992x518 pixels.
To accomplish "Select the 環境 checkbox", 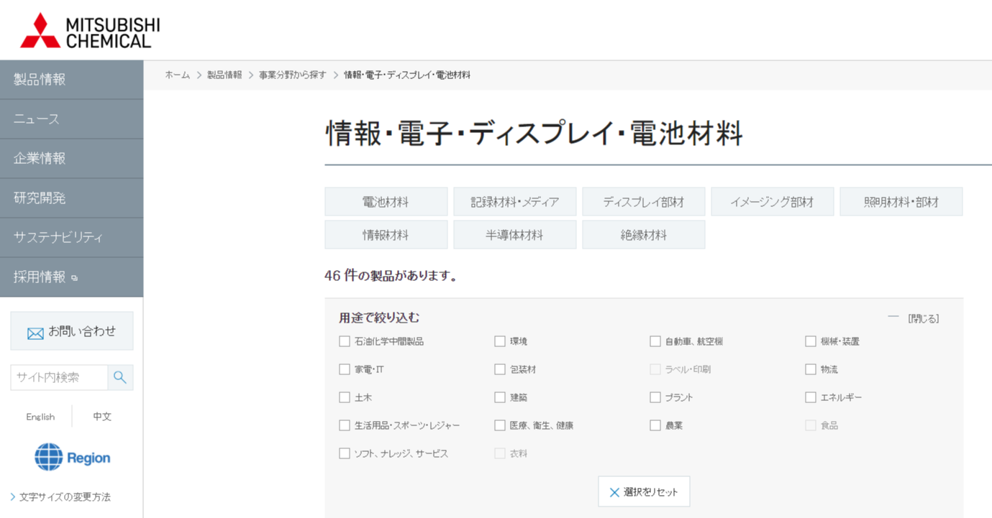I will click(x=500, y=341).
